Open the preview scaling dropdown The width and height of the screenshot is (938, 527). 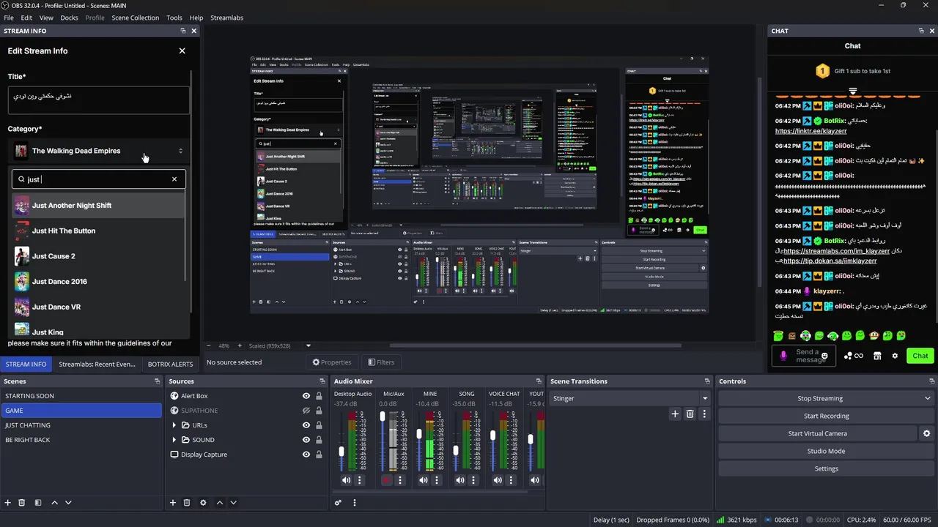tap(308, 345)
